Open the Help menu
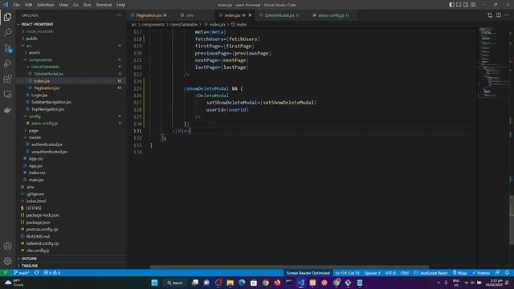 [120, 5]
